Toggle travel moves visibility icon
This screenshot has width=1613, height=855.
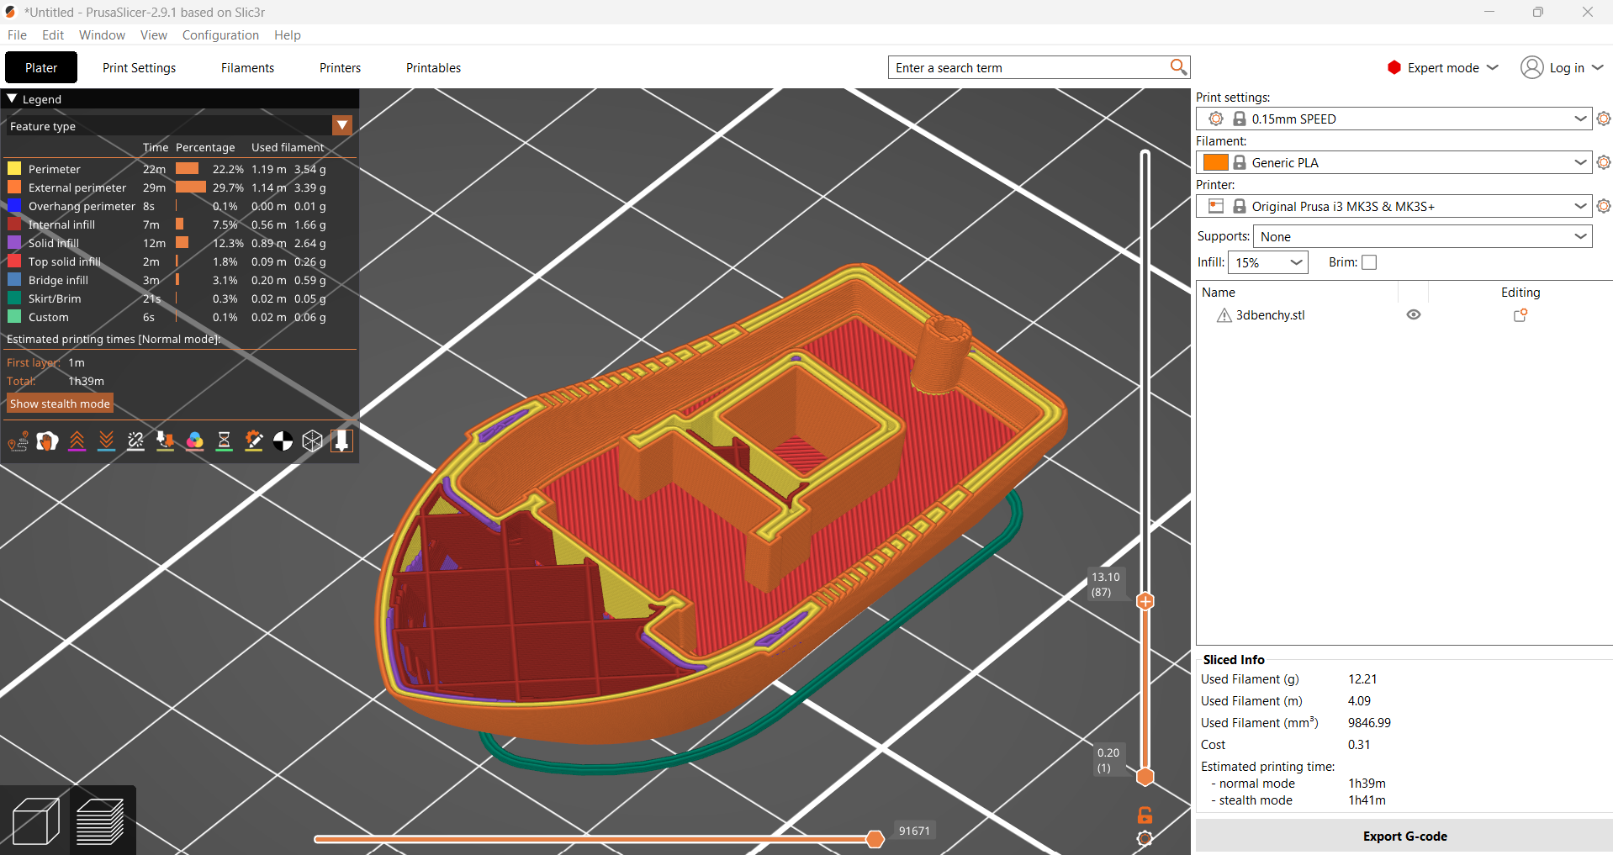[x=19, y=441]
